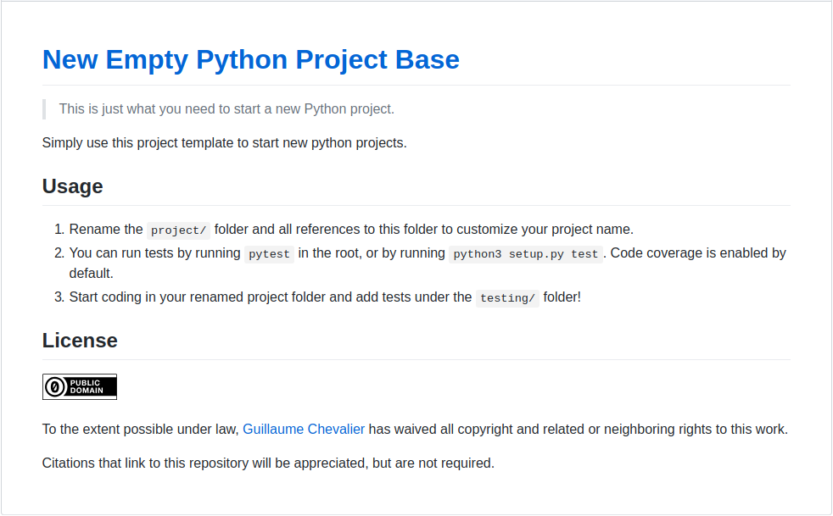833x516 pixels.
Task: Click the pytest code snippet
Action: (x=268, y=253)
